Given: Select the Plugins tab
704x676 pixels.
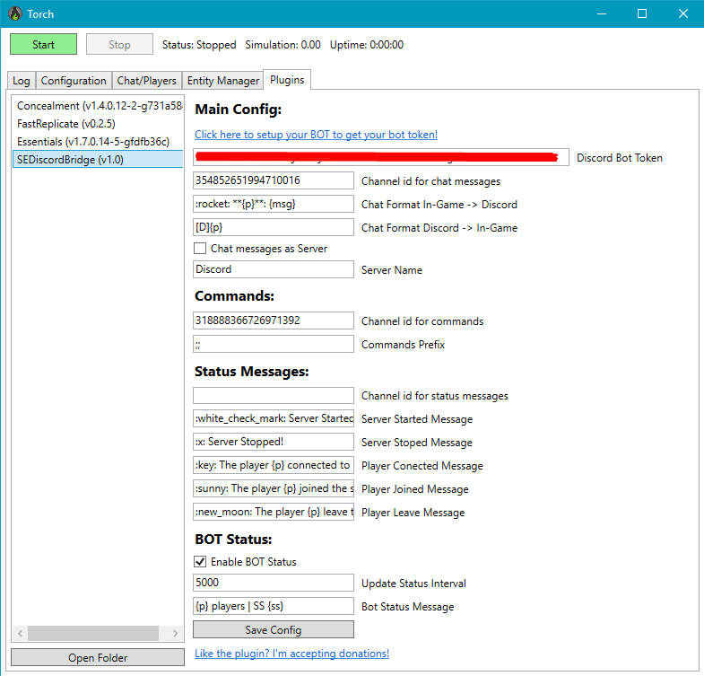Looking at the screenshot, I should click(287, 80).
